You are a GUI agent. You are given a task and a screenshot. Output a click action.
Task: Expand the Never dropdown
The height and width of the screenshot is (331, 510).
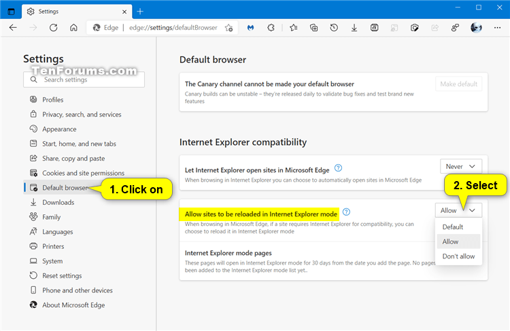tap(460, 166)
